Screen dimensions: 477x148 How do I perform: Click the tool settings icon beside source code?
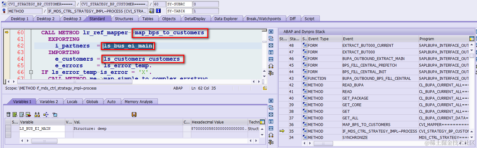271,73
